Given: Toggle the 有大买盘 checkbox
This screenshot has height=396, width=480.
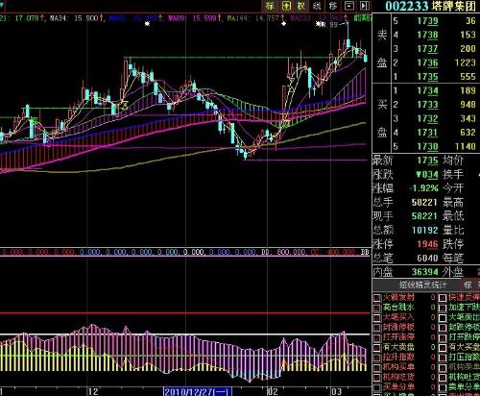Looking at the screenshot, I should tap(443, 348).
